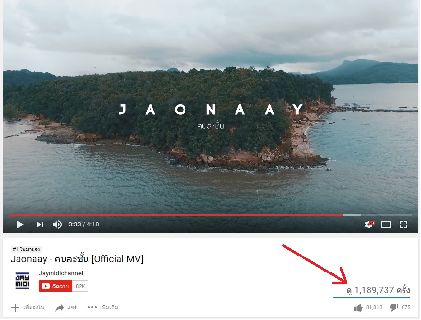Click the video time display 3:33 / 4:18

tap(84, 224)
